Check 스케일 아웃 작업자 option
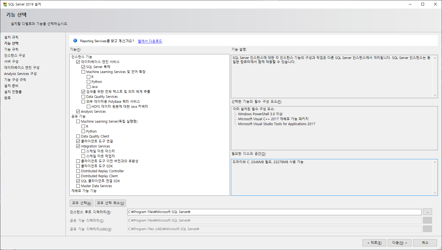 pyautogui.click(x=83, y=156)
